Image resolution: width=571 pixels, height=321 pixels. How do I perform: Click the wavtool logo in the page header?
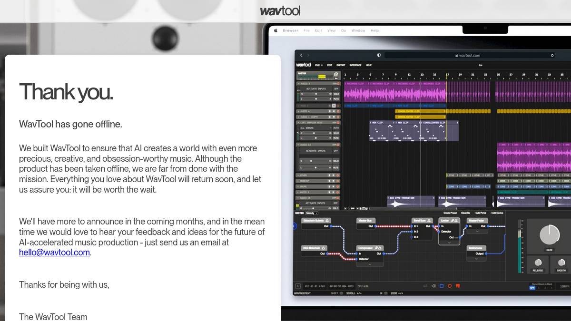[280, 10]
